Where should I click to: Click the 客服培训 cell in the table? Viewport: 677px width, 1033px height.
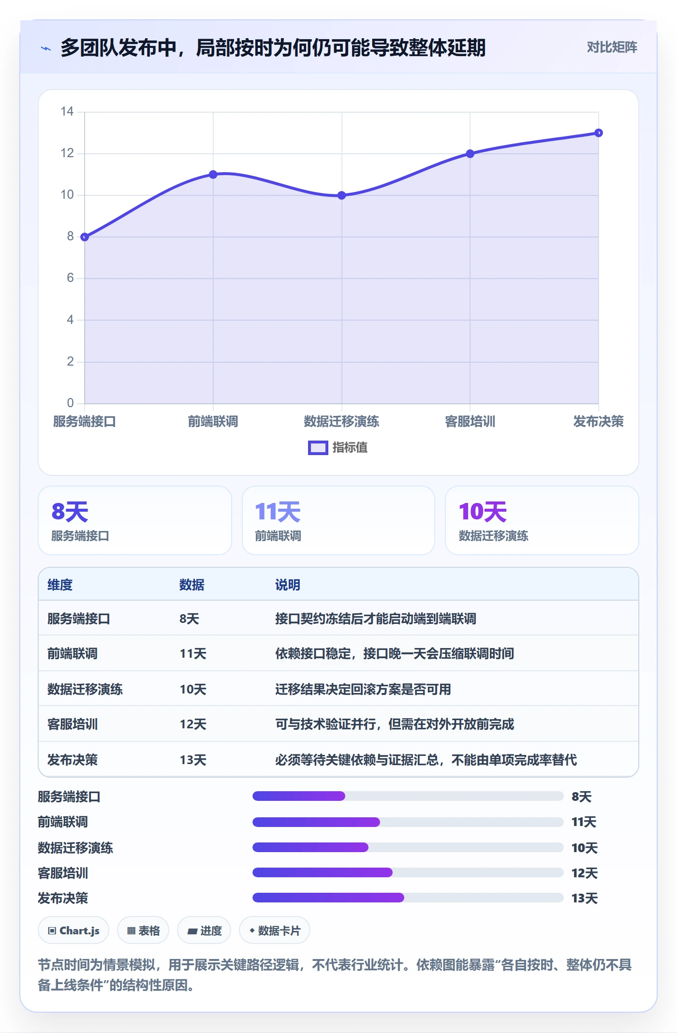[x=73, y=724]
